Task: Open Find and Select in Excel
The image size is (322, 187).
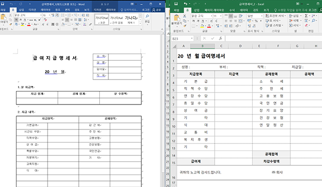Action: coord(313,20)
